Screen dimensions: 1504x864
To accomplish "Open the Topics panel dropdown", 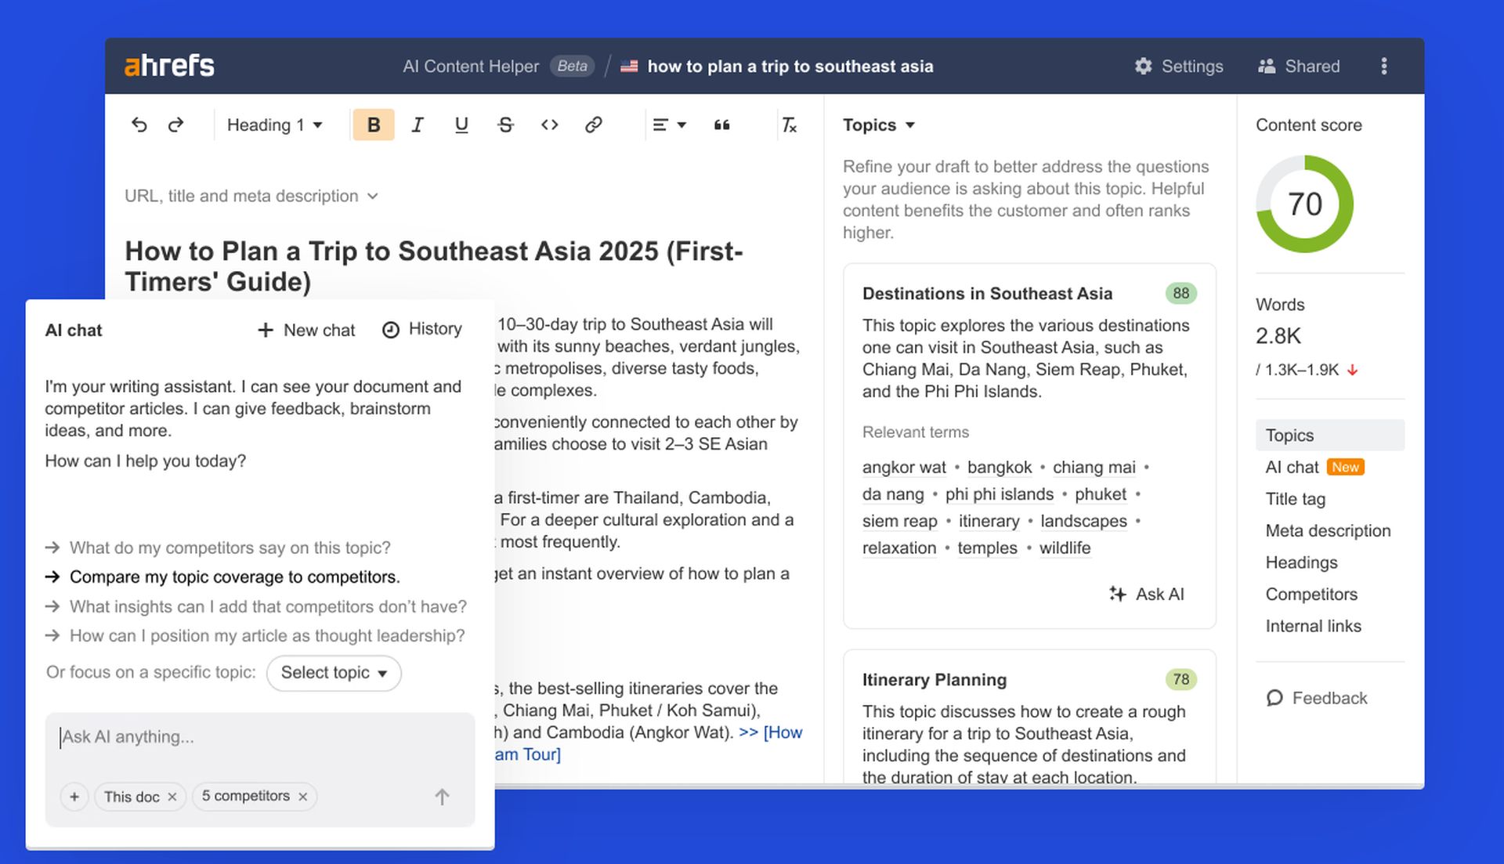I will click(879, 125).
